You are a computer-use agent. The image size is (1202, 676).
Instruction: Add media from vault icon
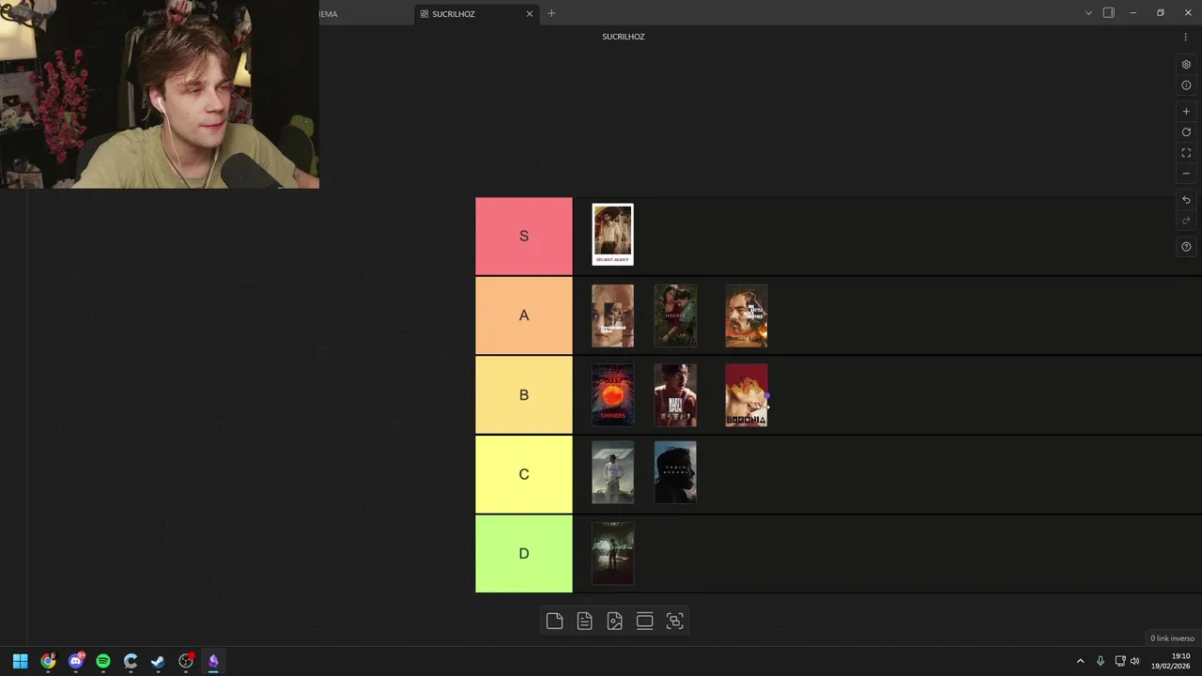click(x=614, y=621)
